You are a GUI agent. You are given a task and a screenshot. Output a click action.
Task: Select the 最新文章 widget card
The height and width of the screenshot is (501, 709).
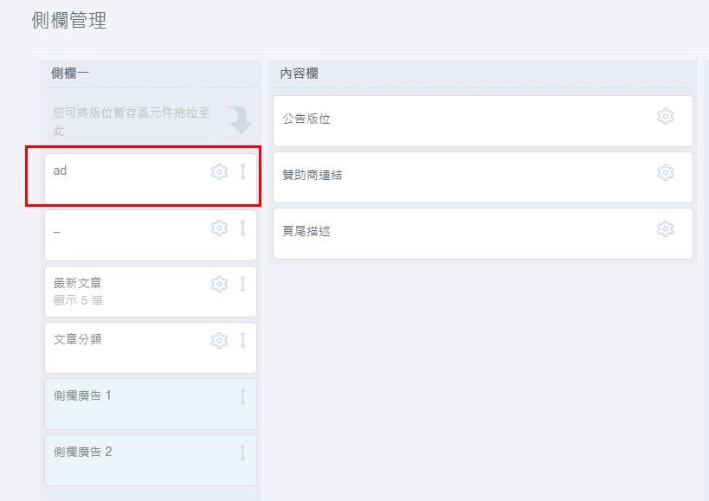[151, 292]
